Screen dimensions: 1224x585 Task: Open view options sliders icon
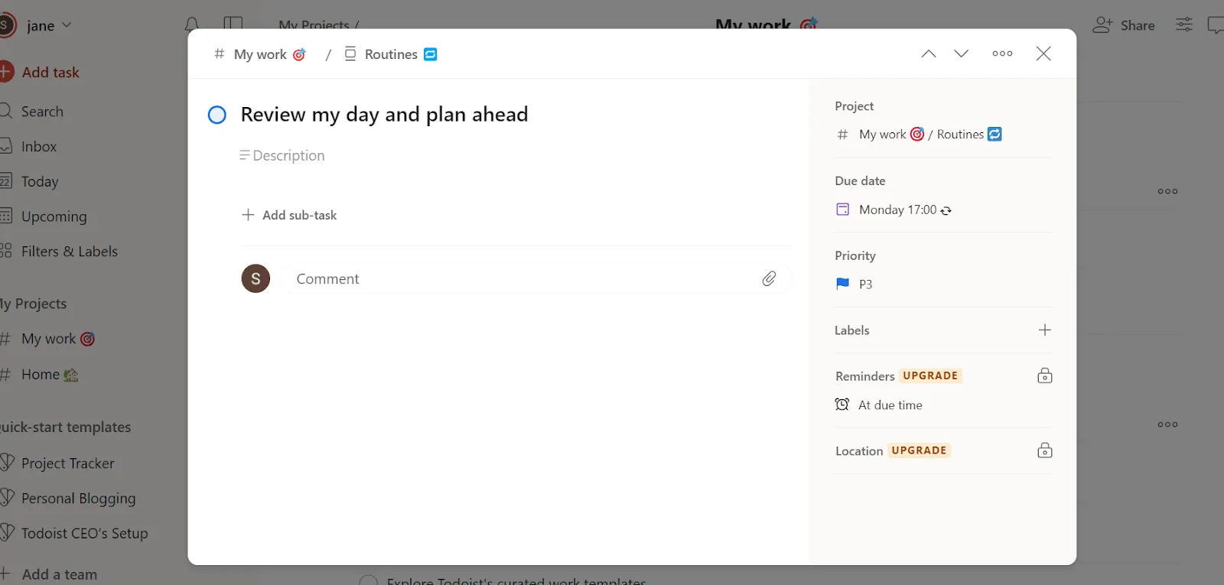coord(1184,24)
